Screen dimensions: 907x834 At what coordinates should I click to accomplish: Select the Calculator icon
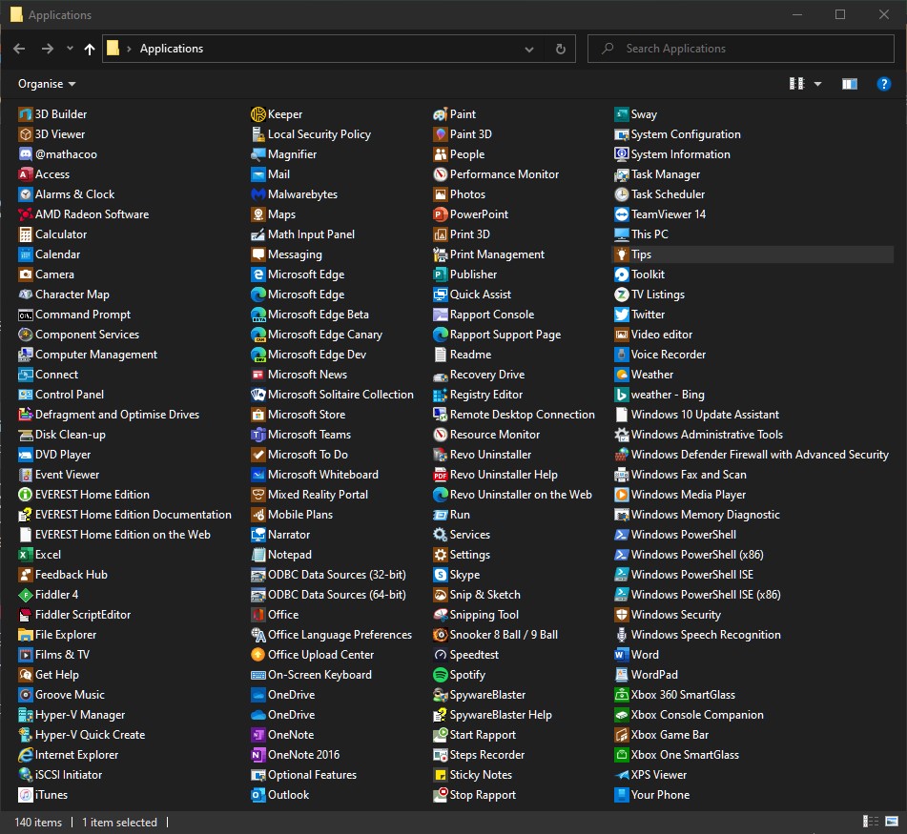(x=26, y=234)
